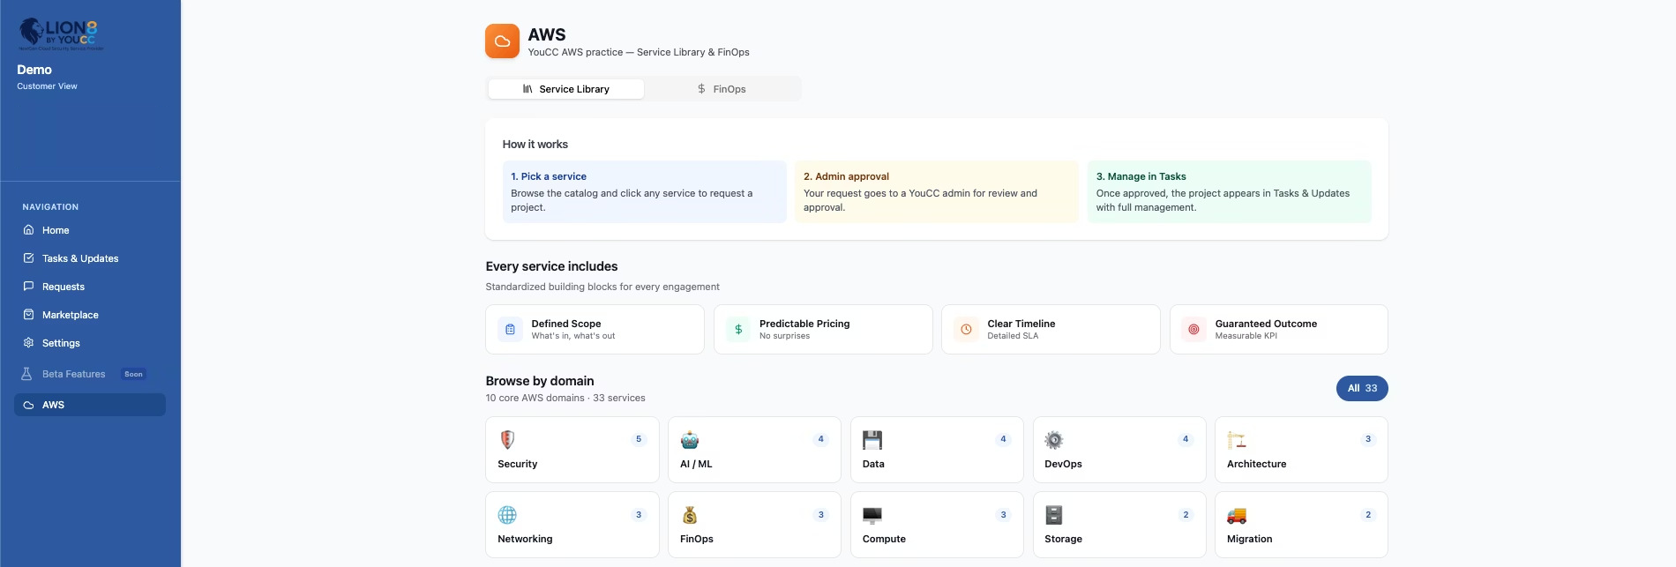Click the Defined Scope info card
The width and height of the screenshot is (1676, 567).
coord(595,330)
